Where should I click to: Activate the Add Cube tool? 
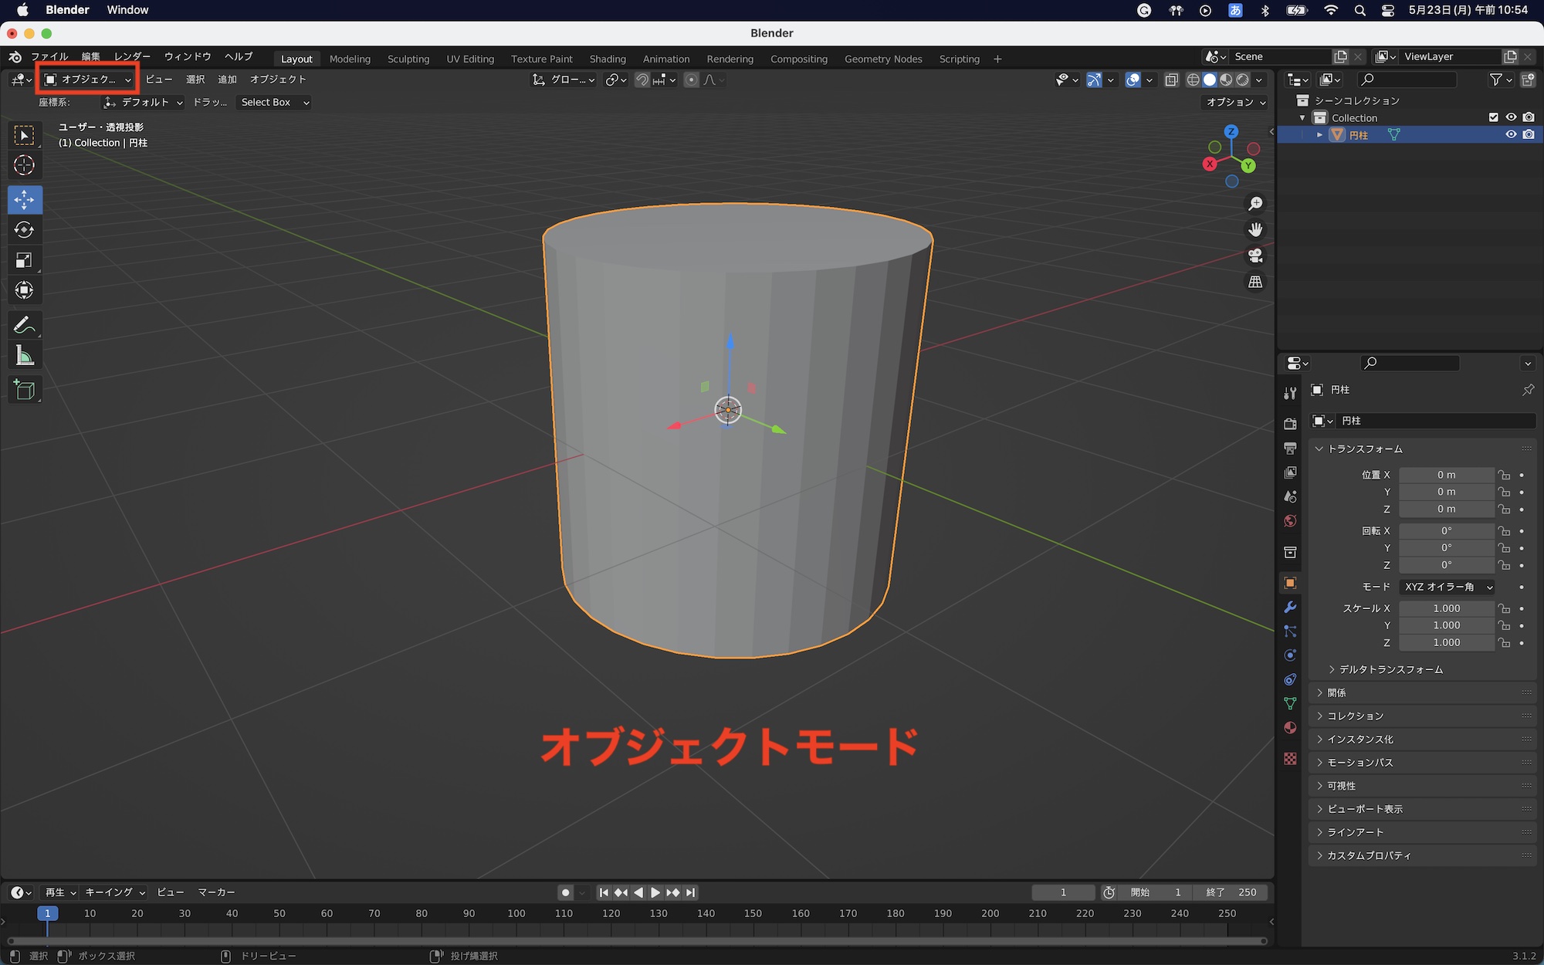tap(24, 390)
